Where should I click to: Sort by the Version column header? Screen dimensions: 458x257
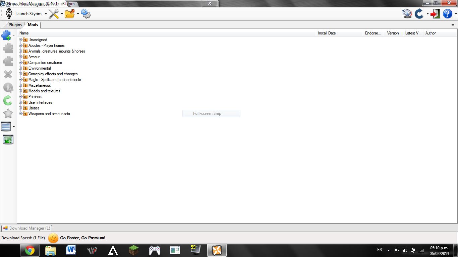click(393, 33)
